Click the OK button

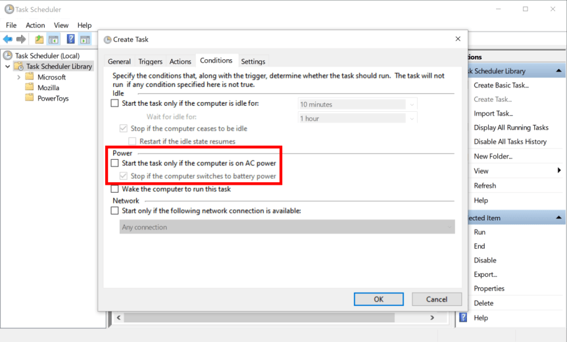coord(379,299)
